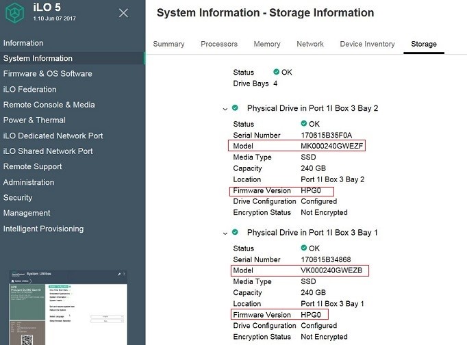
Task: Collapse Physical Drive Bay 1 section
Action: pyautogui.click(x=225, y=233)
